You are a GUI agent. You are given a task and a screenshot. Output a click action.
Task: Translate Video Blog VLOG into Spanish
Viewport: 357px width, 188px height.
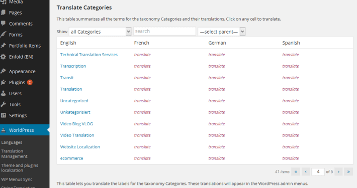tap(291, 124)
